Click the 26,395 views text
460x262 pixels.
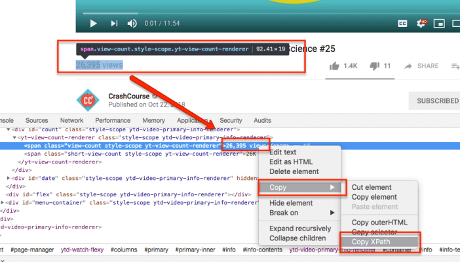pos(99,65)
